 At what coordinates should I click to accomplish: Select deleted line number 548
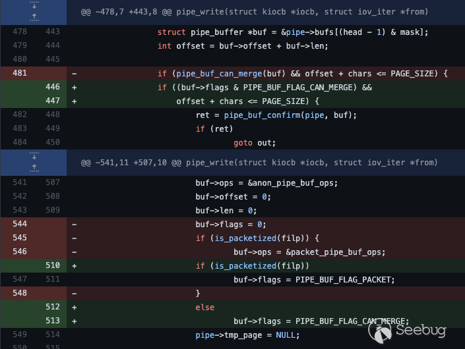19,292
